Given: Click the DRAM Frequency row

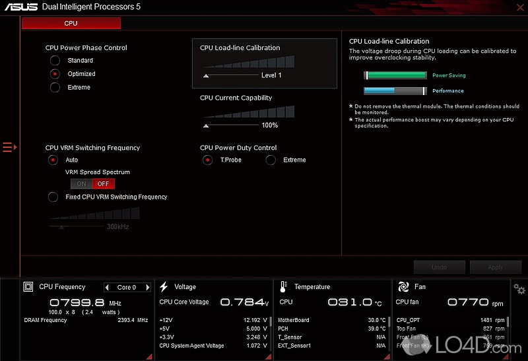Looking at the screenshot, I should (86, 320).
